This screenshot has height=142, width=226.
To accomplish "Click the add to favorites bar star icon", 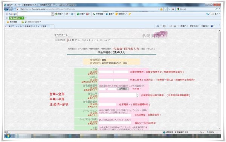I will click(x=23, y=22).
